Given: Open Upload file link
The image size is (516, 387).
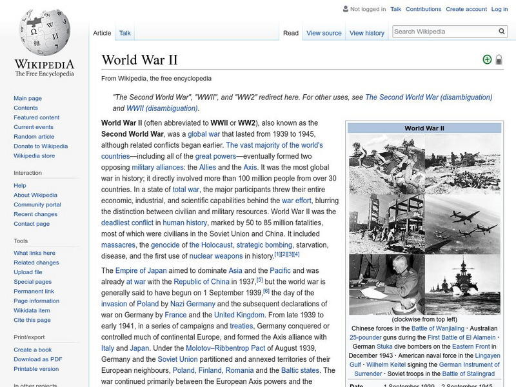Looking at the screenshot, I should 28,272.
